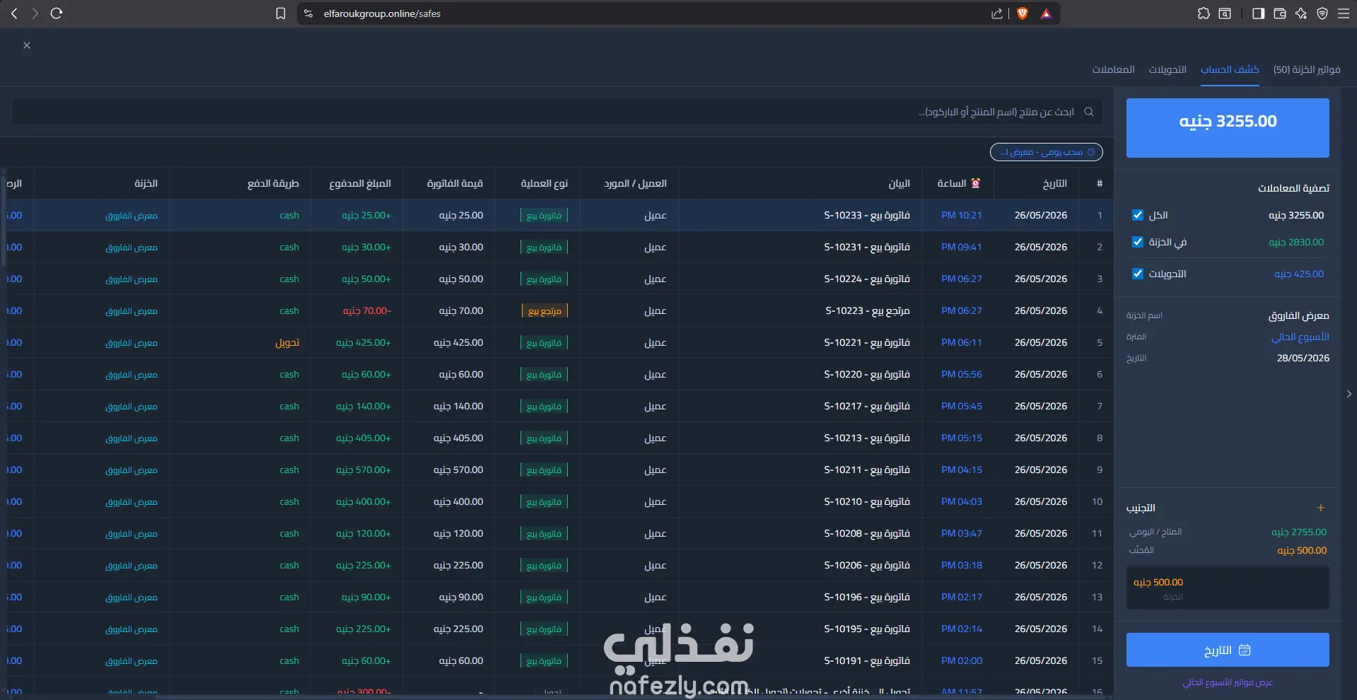Open Brave Shields lion icon

pyautogui.click(x=1023, y=13)
